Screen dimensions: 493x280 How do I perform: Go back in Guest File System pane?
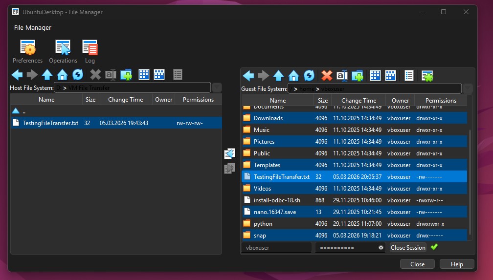pyautogui.click(x=248, y=76)
